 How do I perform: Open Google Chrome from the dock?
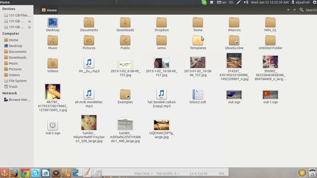[25, 173]
